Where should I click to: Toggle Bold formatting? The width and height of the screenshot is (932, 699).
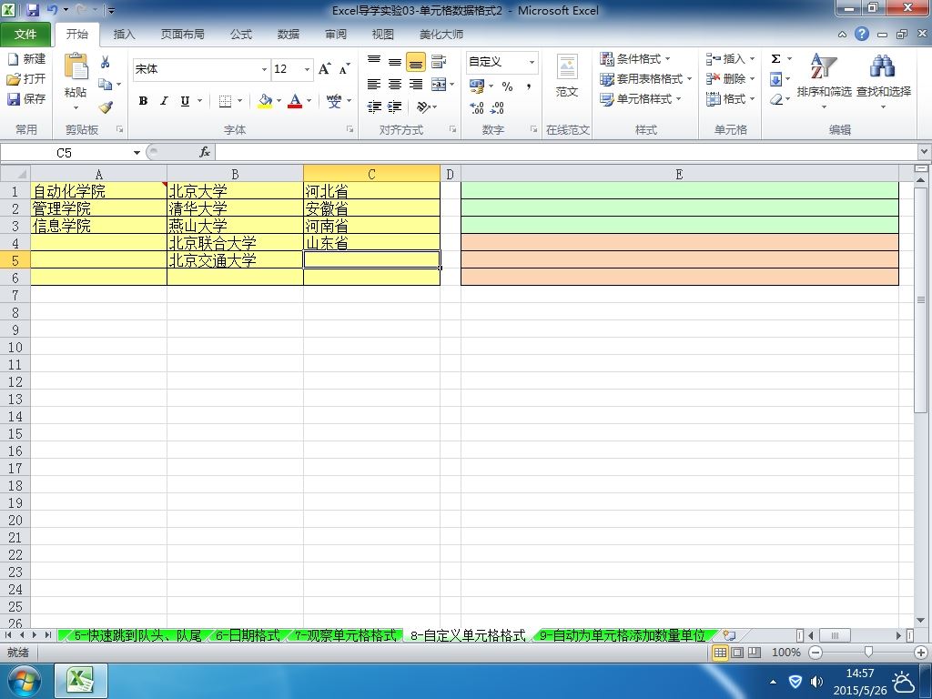[x=143, y=101]
